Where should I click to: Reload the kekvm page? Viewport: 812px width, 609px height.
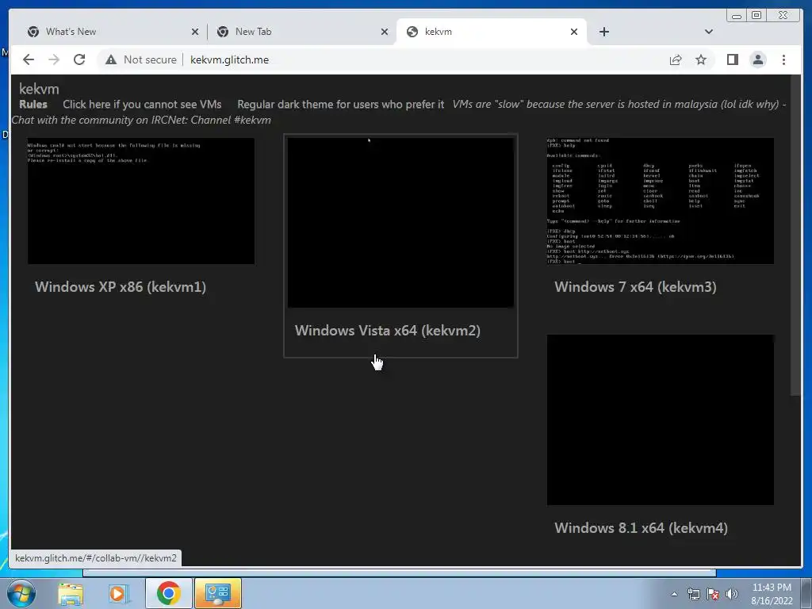point(79,59)
